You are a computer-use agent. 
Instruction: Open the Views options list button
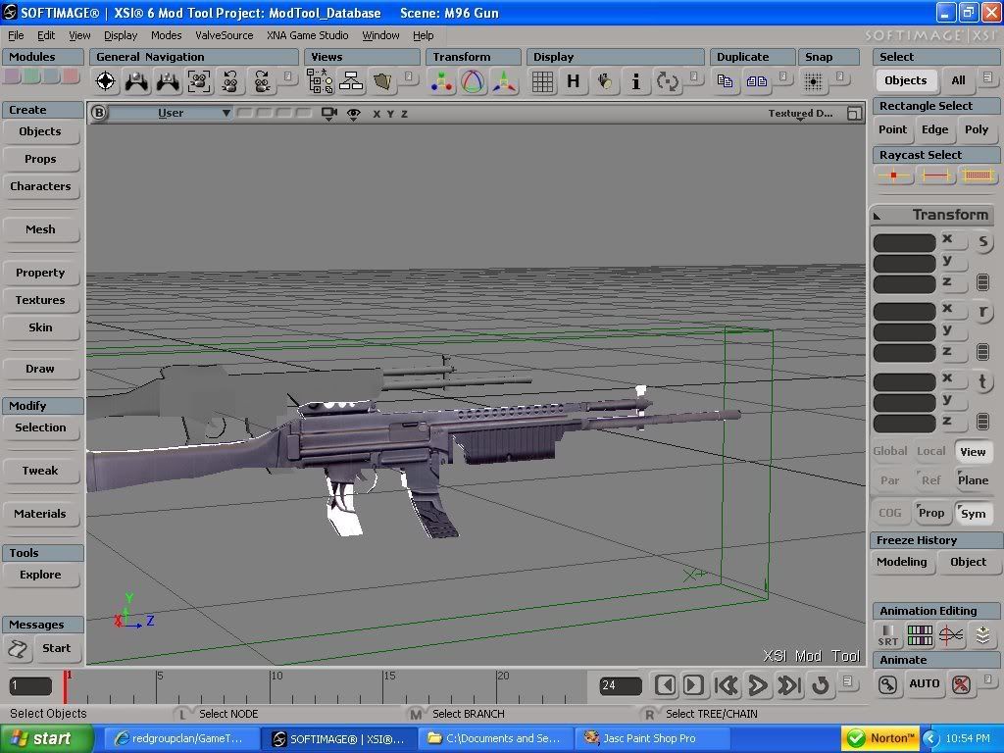tap(408, 77)
